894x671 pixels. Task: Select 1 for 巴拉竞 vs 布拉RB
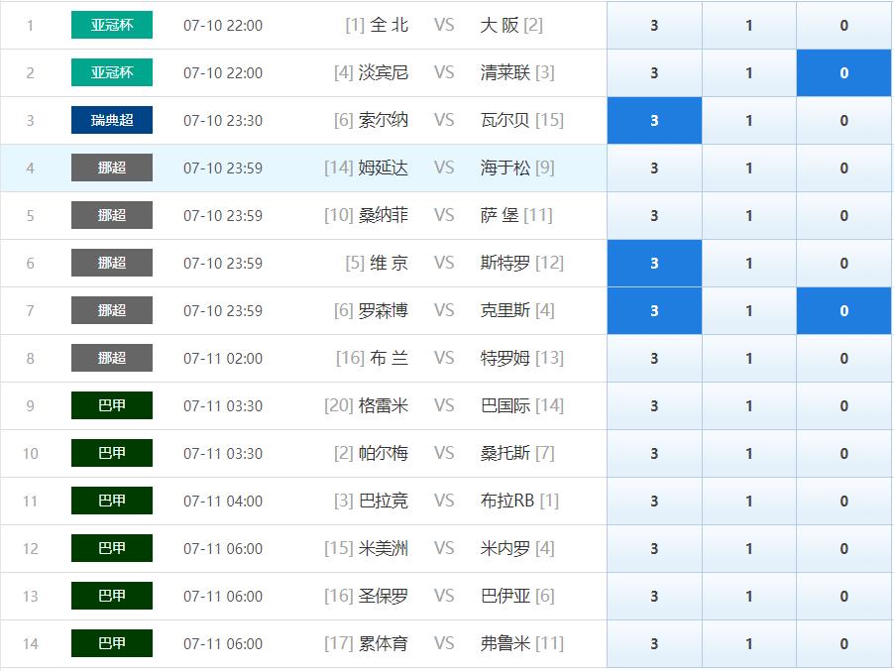click(x=748, y=502)
